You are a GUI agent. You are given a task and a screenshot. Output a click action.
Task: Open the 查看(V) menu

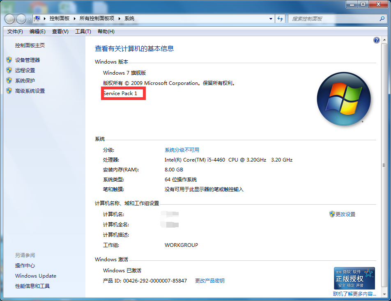point(60,31)
